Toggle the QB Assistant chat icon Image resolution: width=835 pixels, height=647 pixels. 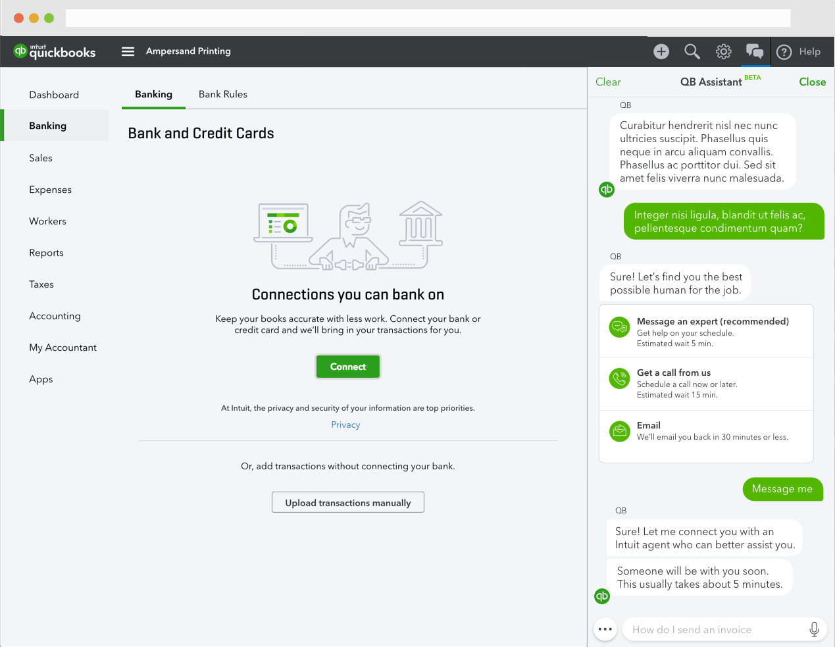pyautogui.click(x=755, y=51)
